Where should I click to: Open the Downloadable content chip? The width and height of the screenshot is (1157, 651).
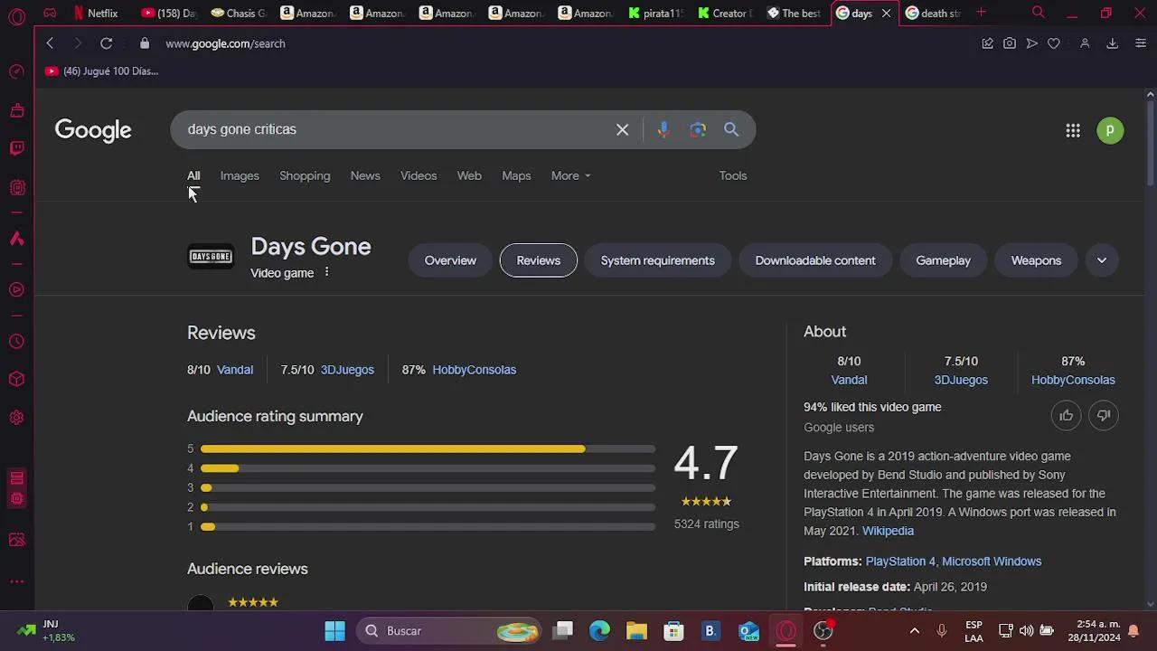[x=815, y=260]
